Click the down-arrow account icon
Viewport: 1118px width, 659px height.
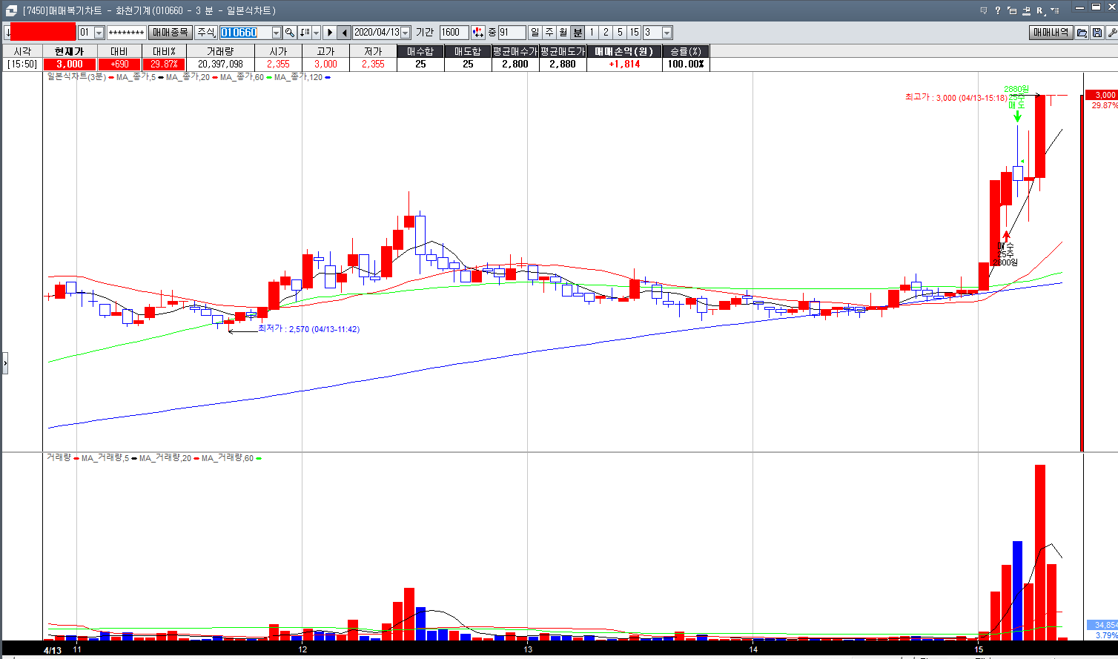point(7,33)
